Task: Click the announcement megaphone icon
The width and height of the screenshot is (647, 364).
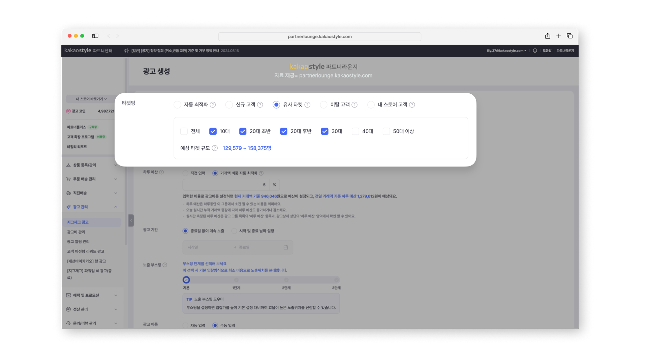Action: click(x=127, y=51)
